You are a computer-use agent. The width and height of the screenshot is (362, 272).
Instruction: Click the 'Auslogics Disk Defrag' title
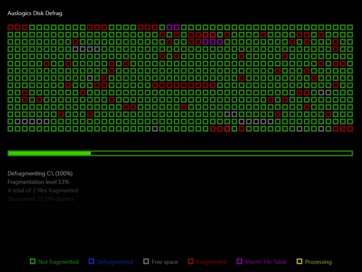pyautogui.click(x=35, y=13)
